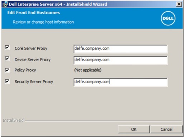Select the "(Not applicable)" text
The image size is (185, 138).
[88, 70]
